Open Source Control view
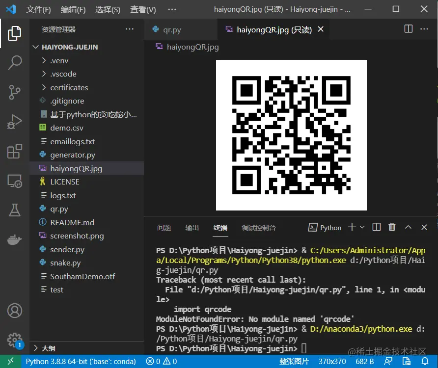Screen dimensions: 438x368 click(15, 92)
